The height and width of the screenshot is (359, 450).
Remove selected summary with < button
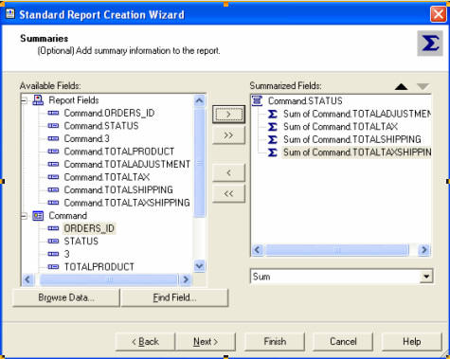click(x=228, y=172)
